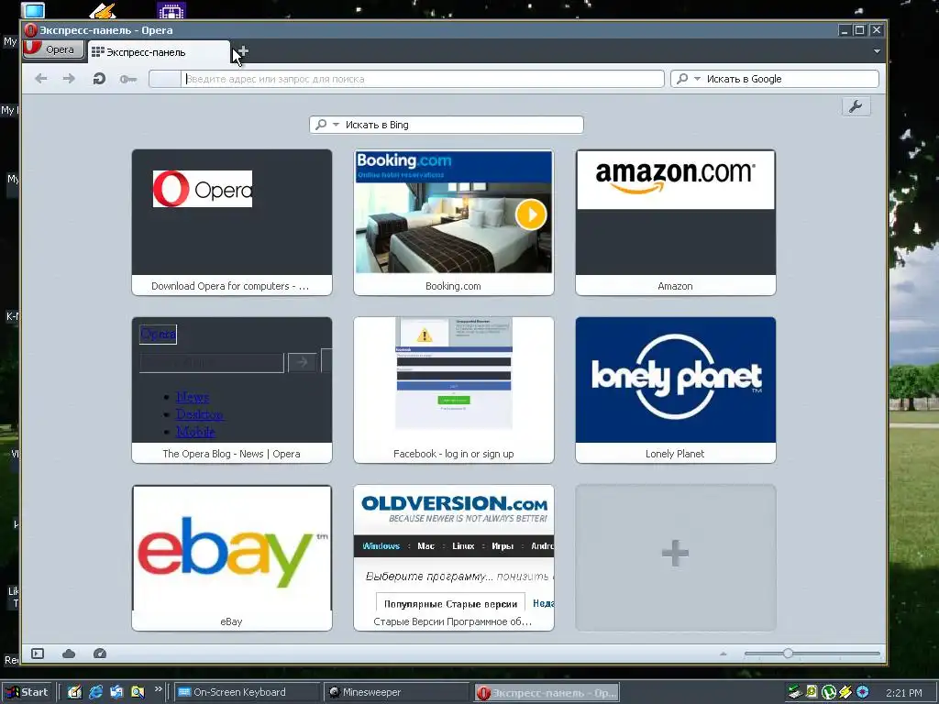939x704 pixels.
Task: Expand the Bing search engine dropdown arrow
Action: [x=336, y=125]
